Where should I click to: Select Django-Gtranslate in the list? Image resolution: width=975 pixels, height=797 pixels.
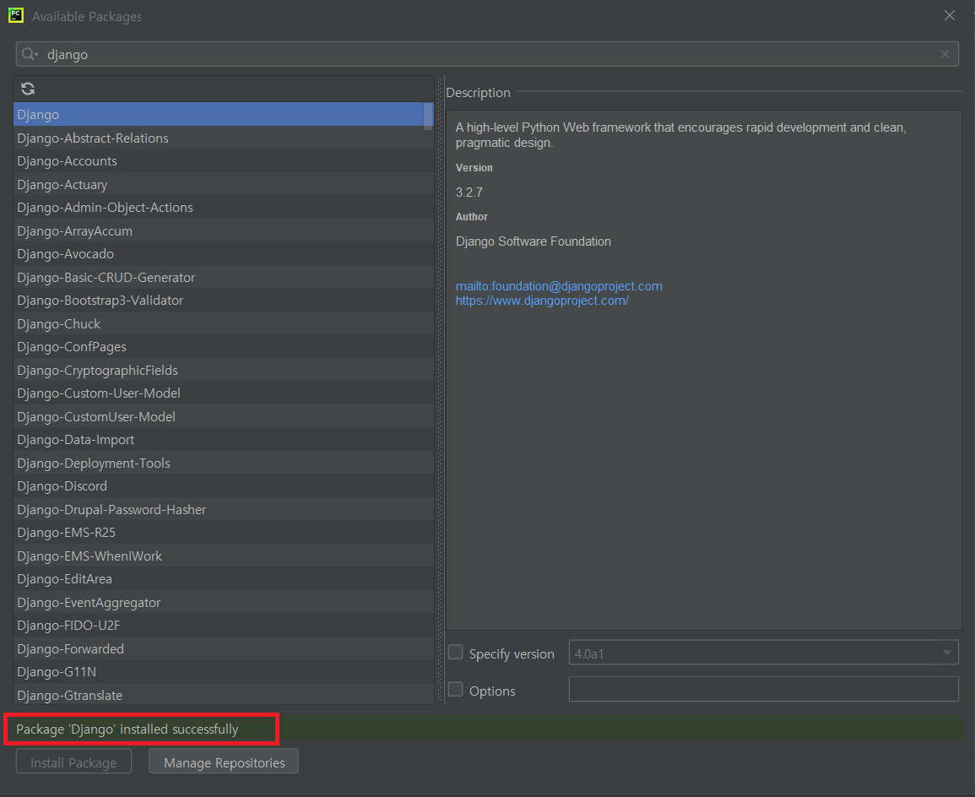pos(223,695)
